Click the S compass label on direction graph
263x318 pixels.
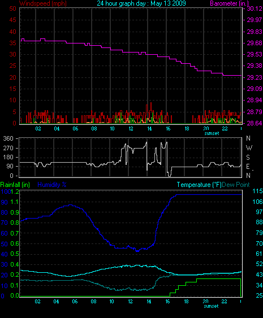[248, 157]
